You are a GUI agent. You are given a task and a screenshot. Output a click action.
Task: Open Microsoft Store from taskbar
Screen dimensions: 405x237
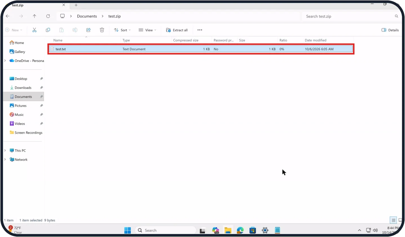point(252,230)
